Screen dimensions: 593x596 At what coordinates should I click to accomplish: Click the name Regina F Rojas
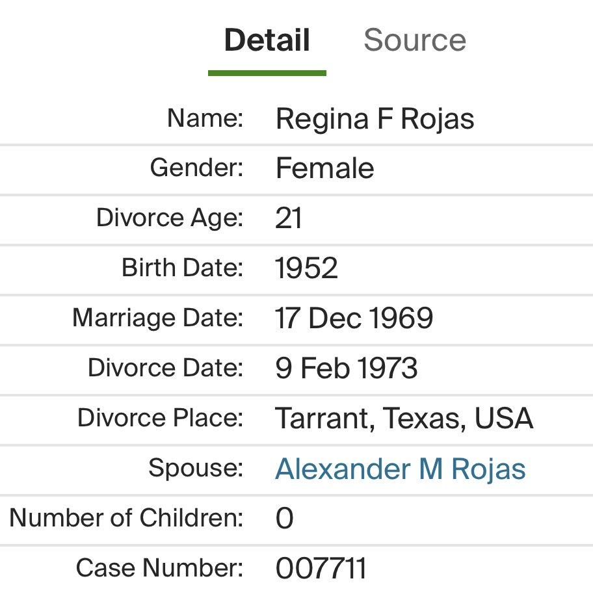coord(375,119)
